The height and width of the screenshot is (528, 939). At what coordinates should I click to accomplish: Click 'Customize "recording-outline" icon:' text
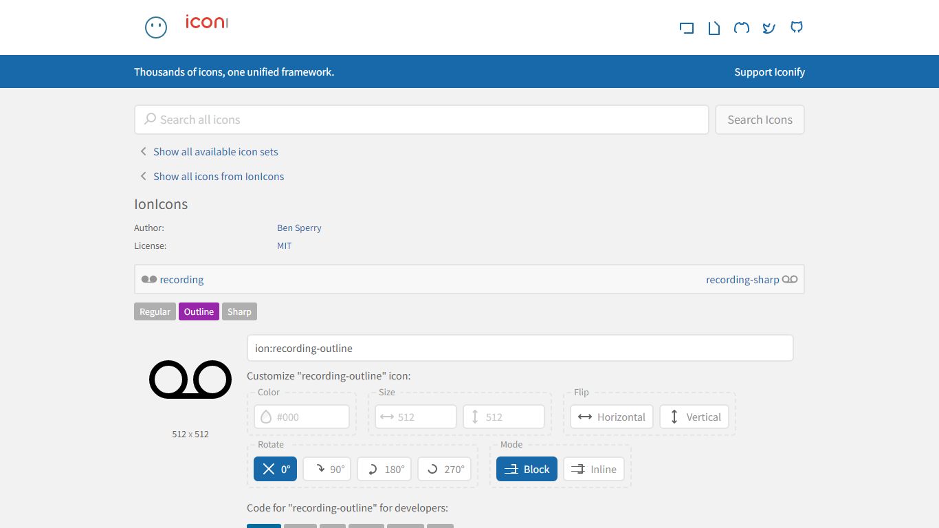tap(329, 375)
